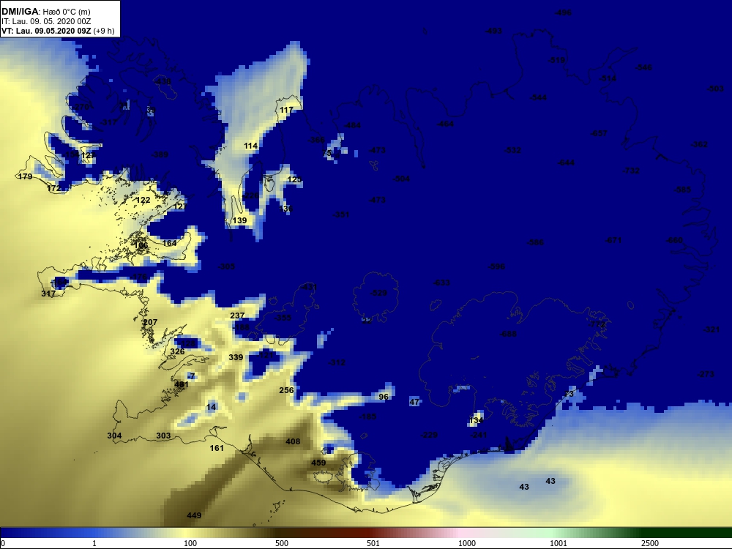
Task: Click the offshore value "449"
Action: click(x=194, y=515)
